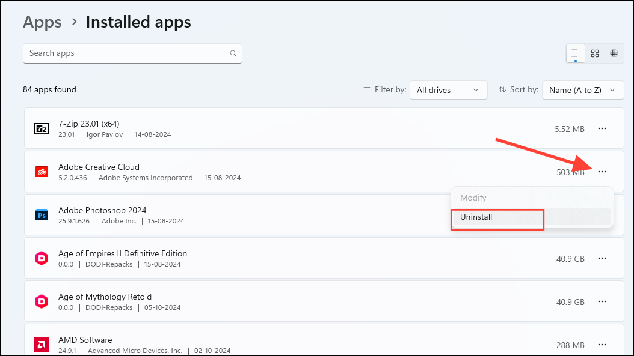Open more options for Adobe Creative Cloud
The width and height of the screenshot is (634, 356).
pos(602,172)
